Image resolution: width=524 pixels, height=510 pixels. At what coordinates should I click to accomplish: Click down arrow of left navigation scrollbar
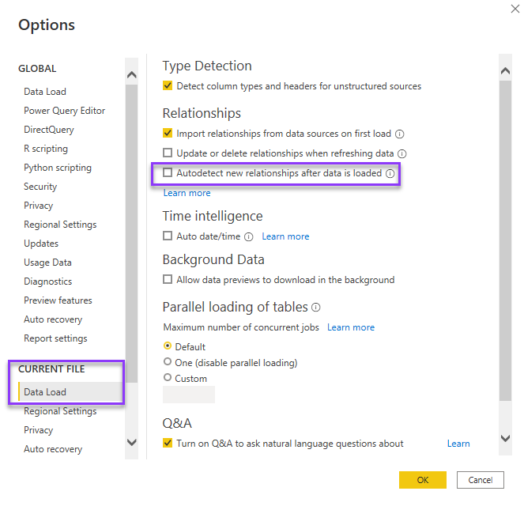[132, 443]
